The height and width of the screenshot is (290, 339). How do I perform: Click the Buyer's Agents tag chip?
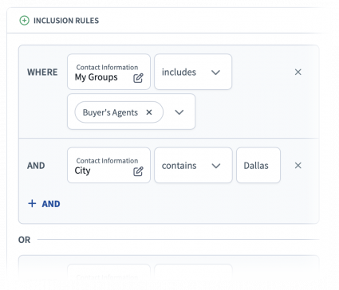click(119, 112)
